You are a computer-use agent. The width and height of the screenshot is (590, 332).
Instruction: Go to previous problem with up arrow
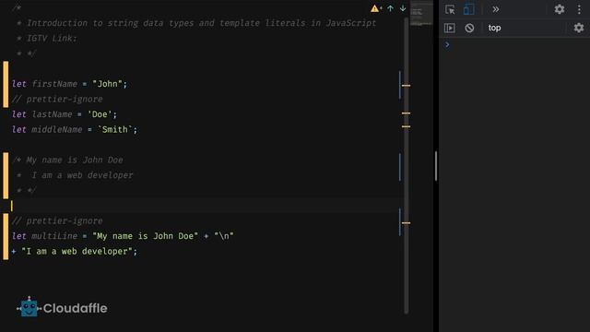pos(390,8)
